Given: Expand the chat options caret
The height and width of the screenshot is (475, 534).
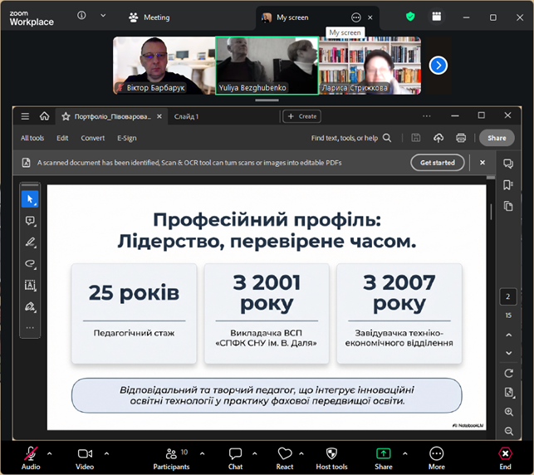Looking at the screenshot, I should click(255, 453).
